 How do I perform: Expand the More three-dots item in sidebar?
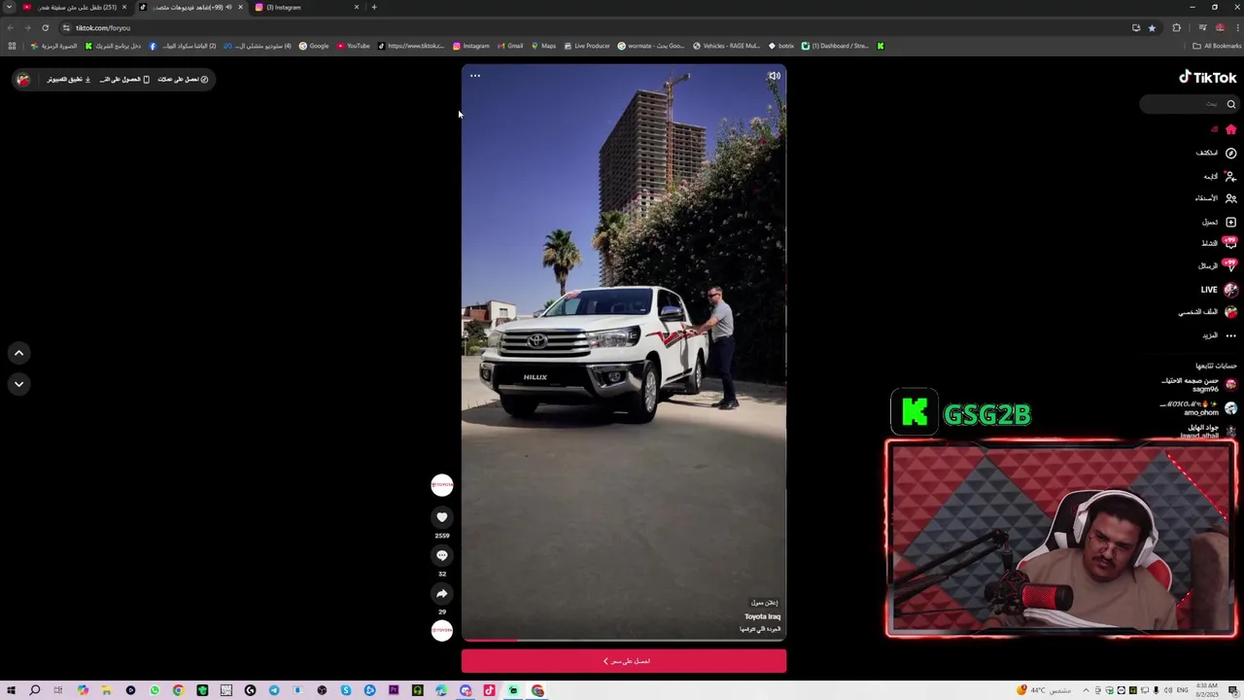point(1230,335)
